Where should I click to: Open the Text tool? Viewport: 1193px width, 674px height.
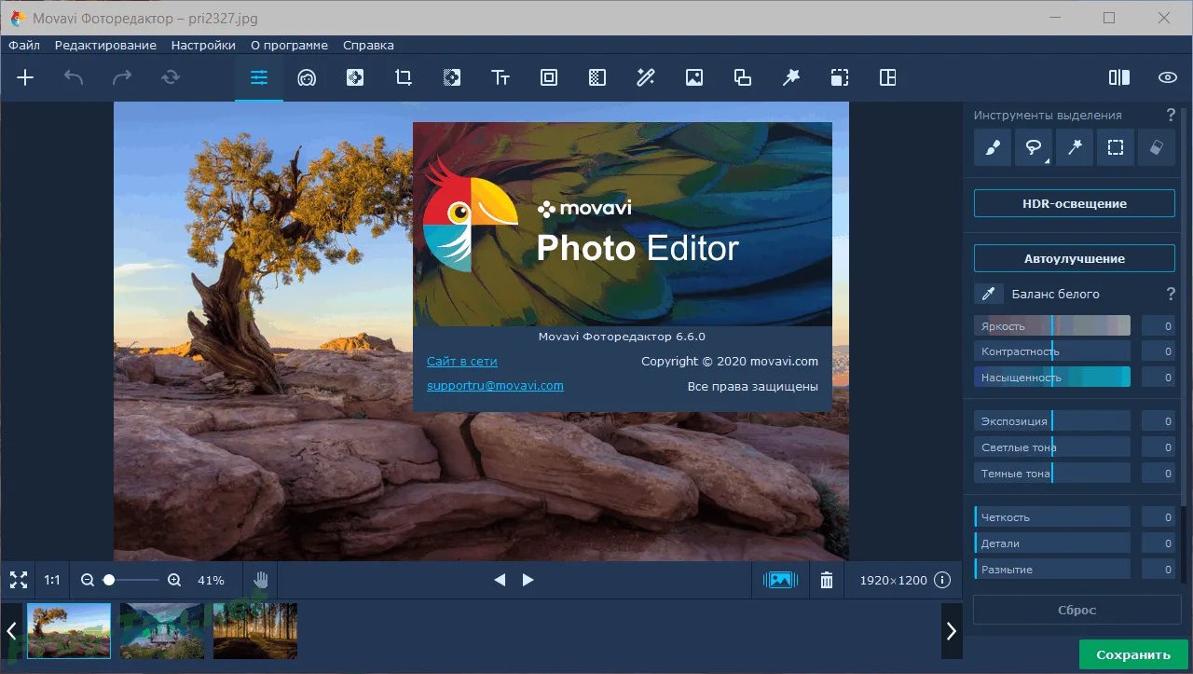coord(501,78)
